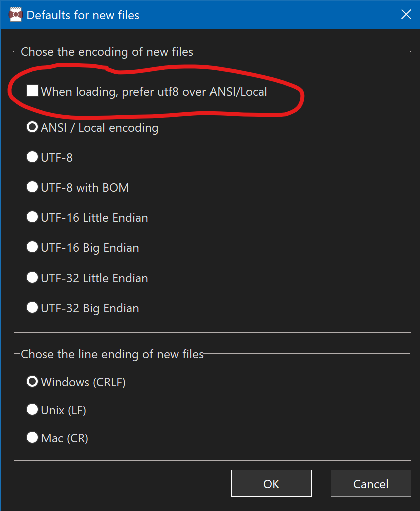Cancel the defaults dialog
The image size is (420, 511).
[371, 483]
